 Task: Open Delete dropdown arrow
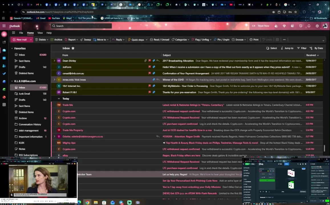pos(47,40)
